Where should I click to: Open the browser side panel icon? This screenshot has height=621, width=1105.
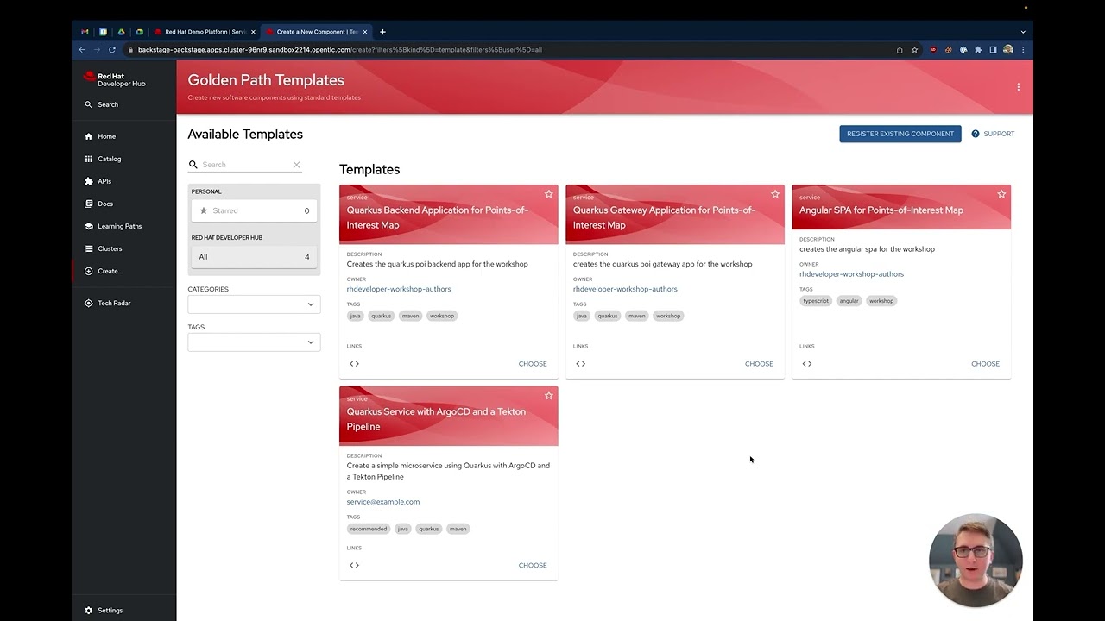tap(993, 49)
